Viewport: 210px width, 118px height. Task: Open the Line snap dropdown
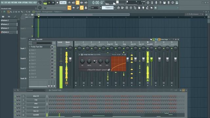click(x=94, y=8)
